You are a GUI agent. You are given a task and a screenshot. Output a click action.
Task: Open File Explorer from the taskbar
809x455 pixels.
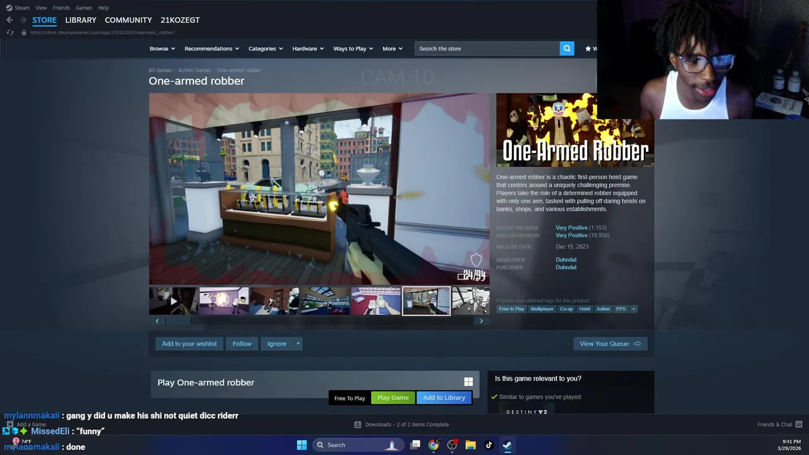(470, 445)
